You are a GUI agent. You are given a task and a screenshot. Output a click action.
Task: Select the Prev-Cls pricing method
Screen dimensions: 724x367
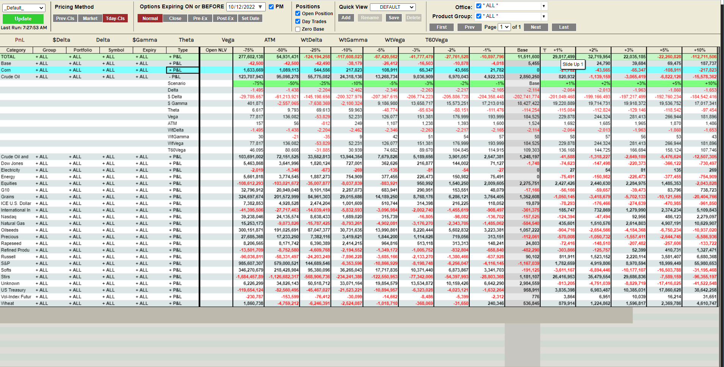[65, 18]
